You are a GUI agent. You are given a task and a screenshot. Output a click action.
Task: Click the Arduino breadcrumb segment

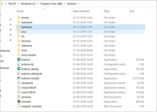(x=72, y=4)
